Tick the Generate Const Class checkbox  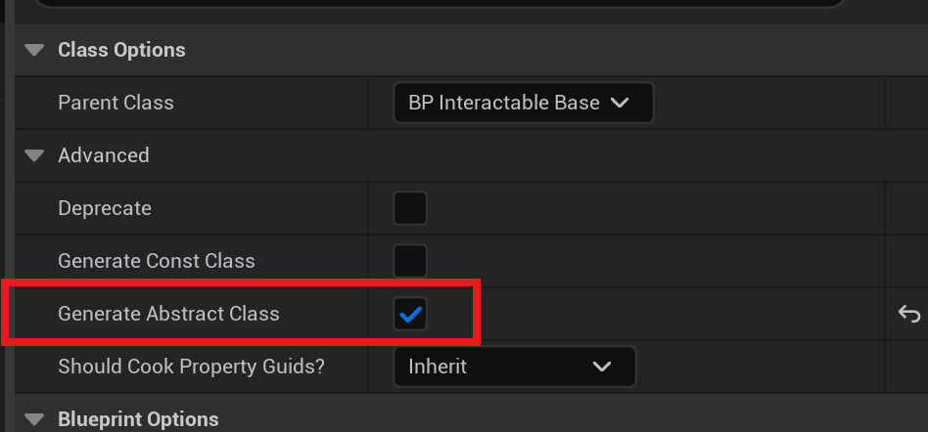point(409,261)
